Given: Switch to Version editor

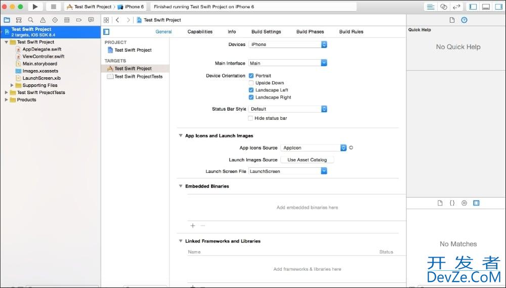Looking at the screenshot, I should (456, 7).
